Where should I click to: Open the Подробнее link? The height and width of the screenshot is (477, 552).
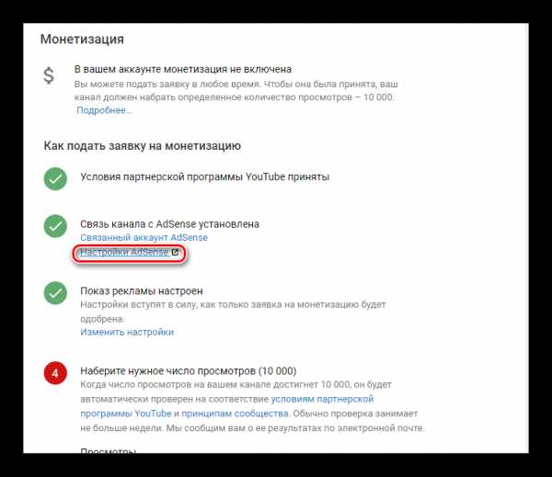(x=105, y=110)
